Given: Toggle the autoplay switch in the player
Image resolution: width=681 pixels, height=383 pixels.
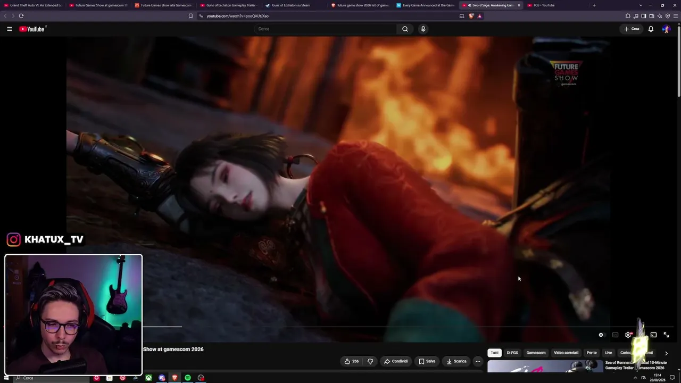Looking at the screenshot, I should (x=601, y=335).
